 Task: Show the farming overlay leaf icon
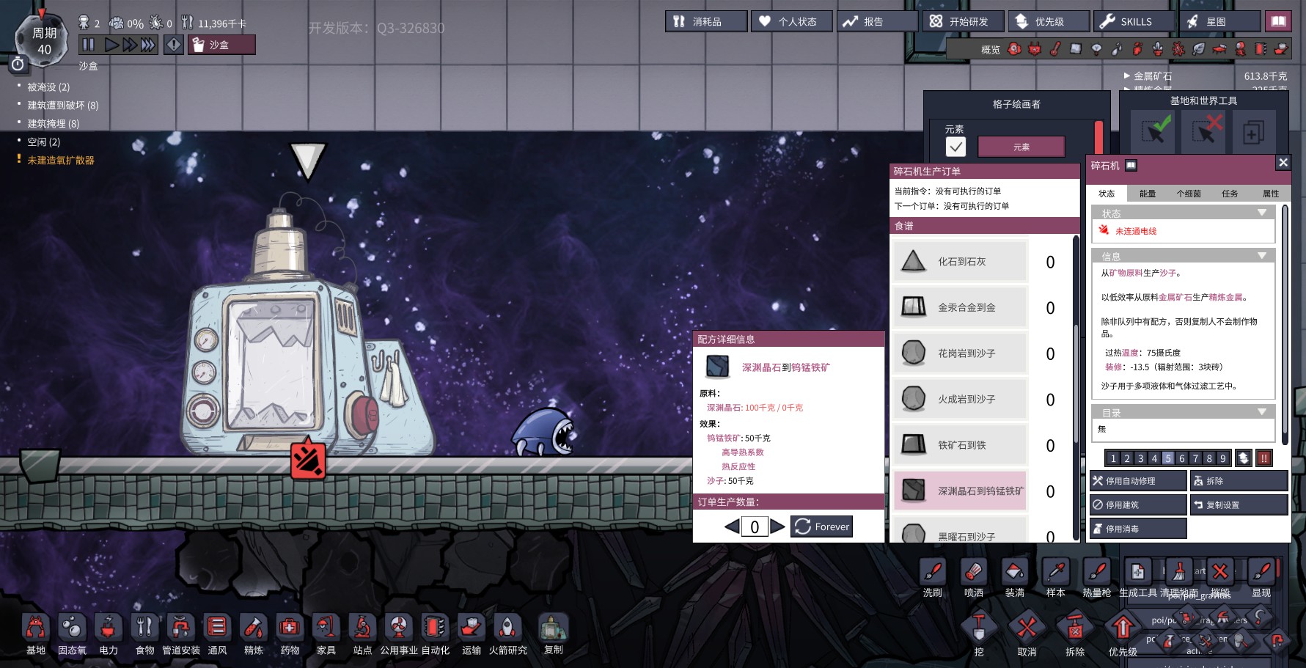coord(1199,49)
